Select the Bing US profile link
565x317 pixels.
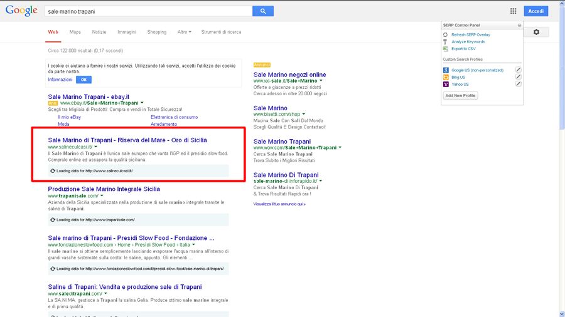[x=458, y=77]
